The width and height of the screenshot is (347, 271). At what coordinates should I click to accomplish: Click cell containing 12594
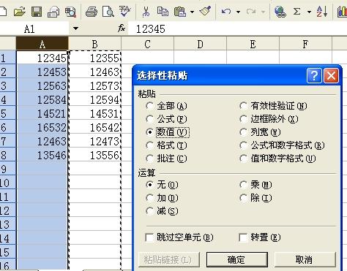tap(94, 99)
